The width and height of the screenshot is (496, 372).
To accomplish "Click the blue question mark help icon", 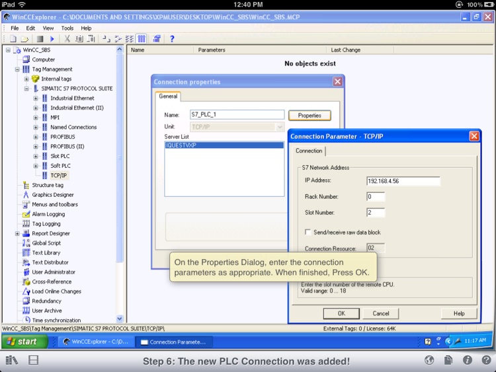I will click(172, 39).
